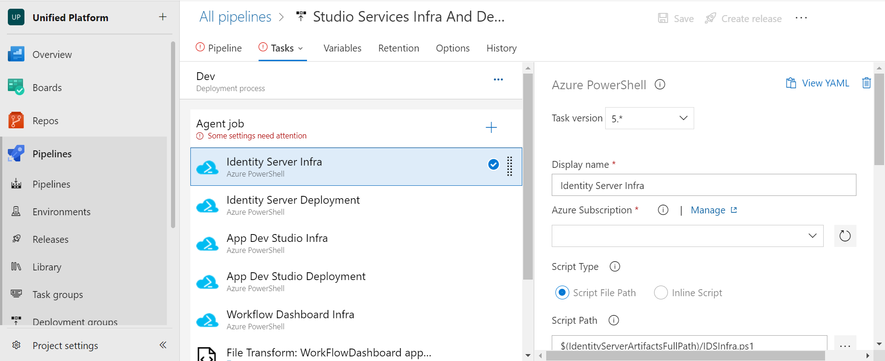This screenshot has height=361, width=885.
Task: Delete the Azure PowerShell task
Action: tap(867, 83)
